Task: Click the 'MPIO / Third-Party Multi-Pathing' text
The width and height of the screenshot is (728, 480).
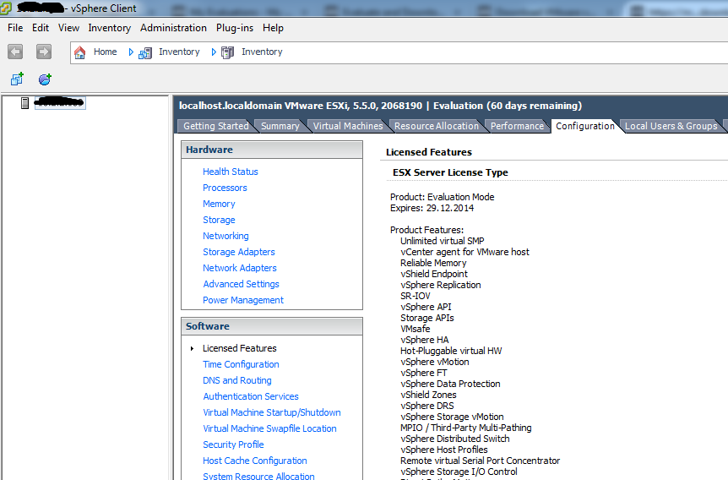Action: (465, 428)
